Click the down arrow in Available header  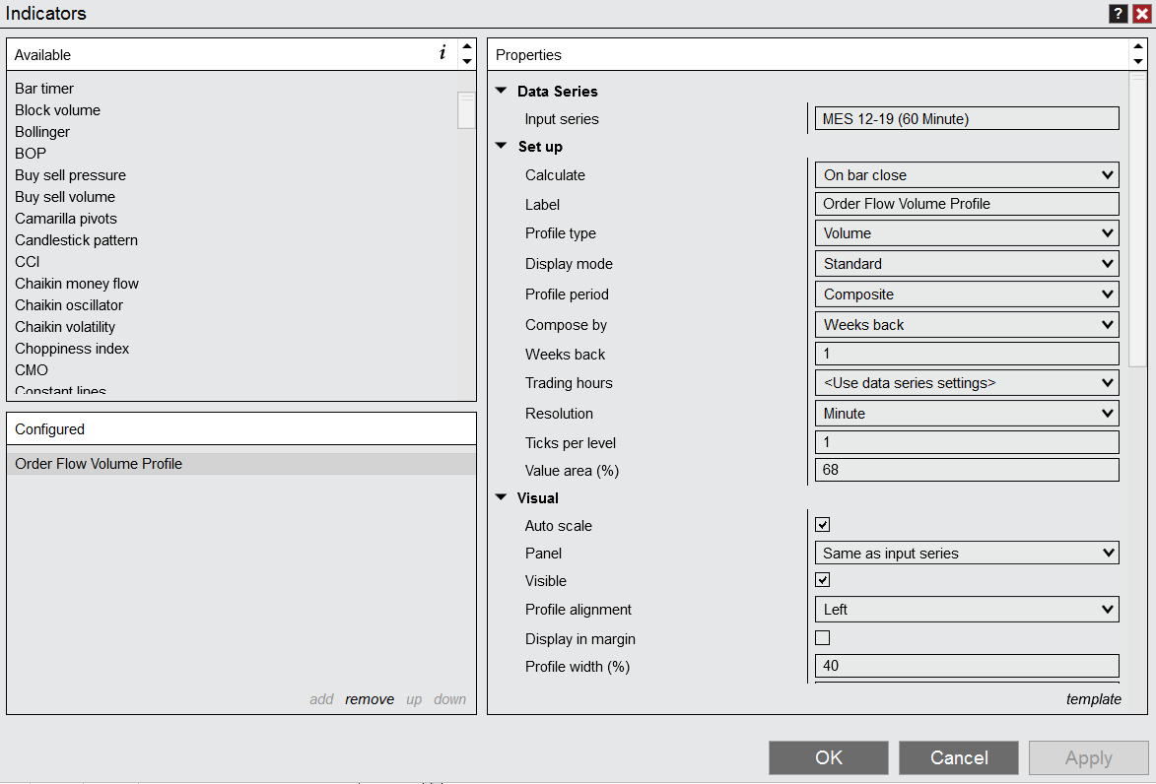467,61
